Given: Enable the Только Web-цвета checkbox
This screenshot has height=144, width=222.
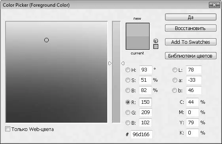Looking at the screenshot, I should coord(8,129).
